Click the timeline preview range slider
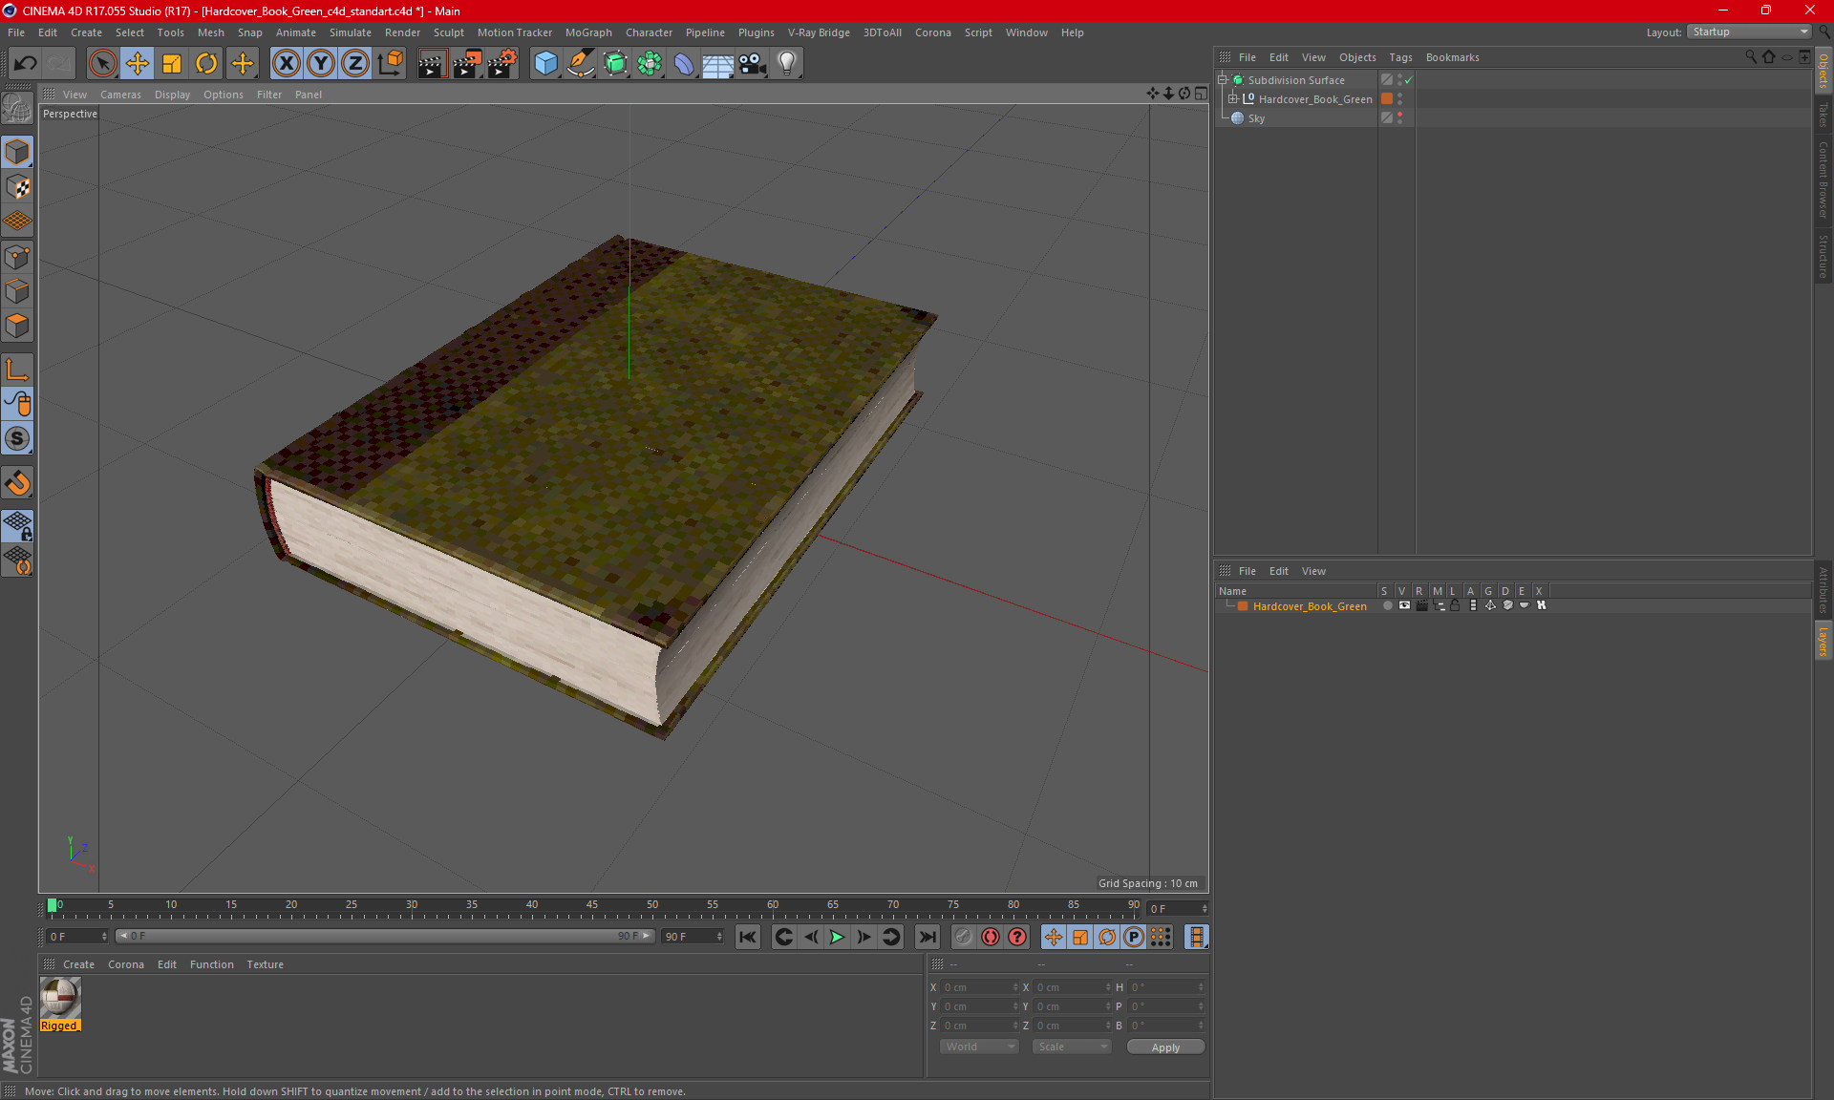1834x1100 pixels. [x=385, y=936]
